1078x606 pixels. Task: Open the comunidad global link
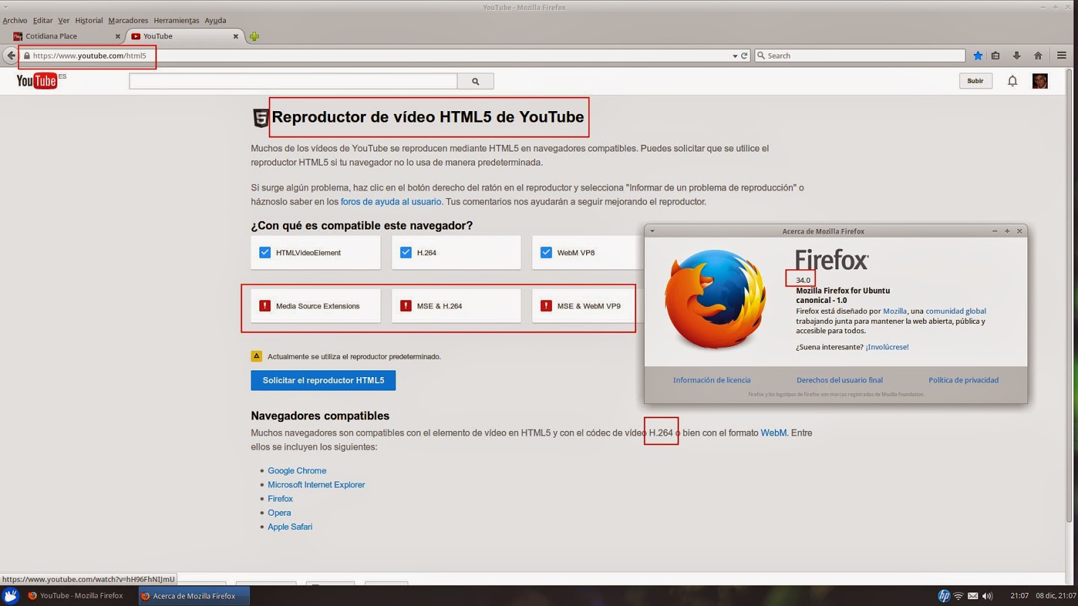click(955, 311)
